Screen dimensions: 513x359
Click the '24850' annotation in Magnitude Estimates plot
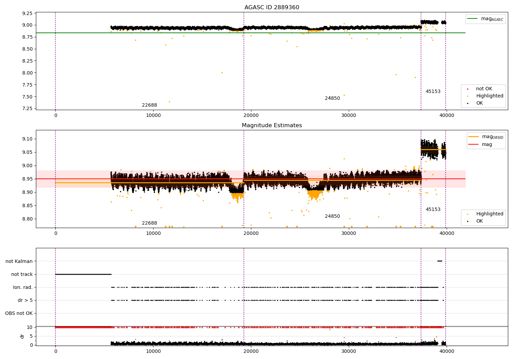(332, 216)
